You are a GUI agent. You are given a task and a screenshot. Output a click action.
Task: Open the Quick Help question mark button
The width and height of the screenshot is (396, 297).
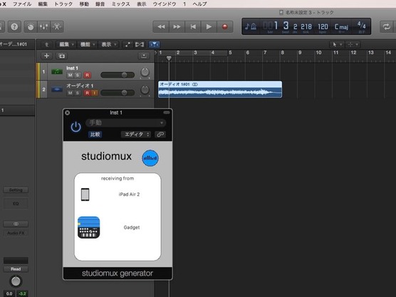(x=14, y=26)
